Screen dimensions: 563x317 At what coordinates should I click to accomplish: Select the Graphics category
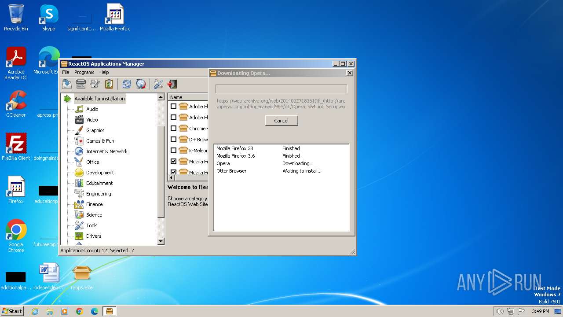[95, 130]
